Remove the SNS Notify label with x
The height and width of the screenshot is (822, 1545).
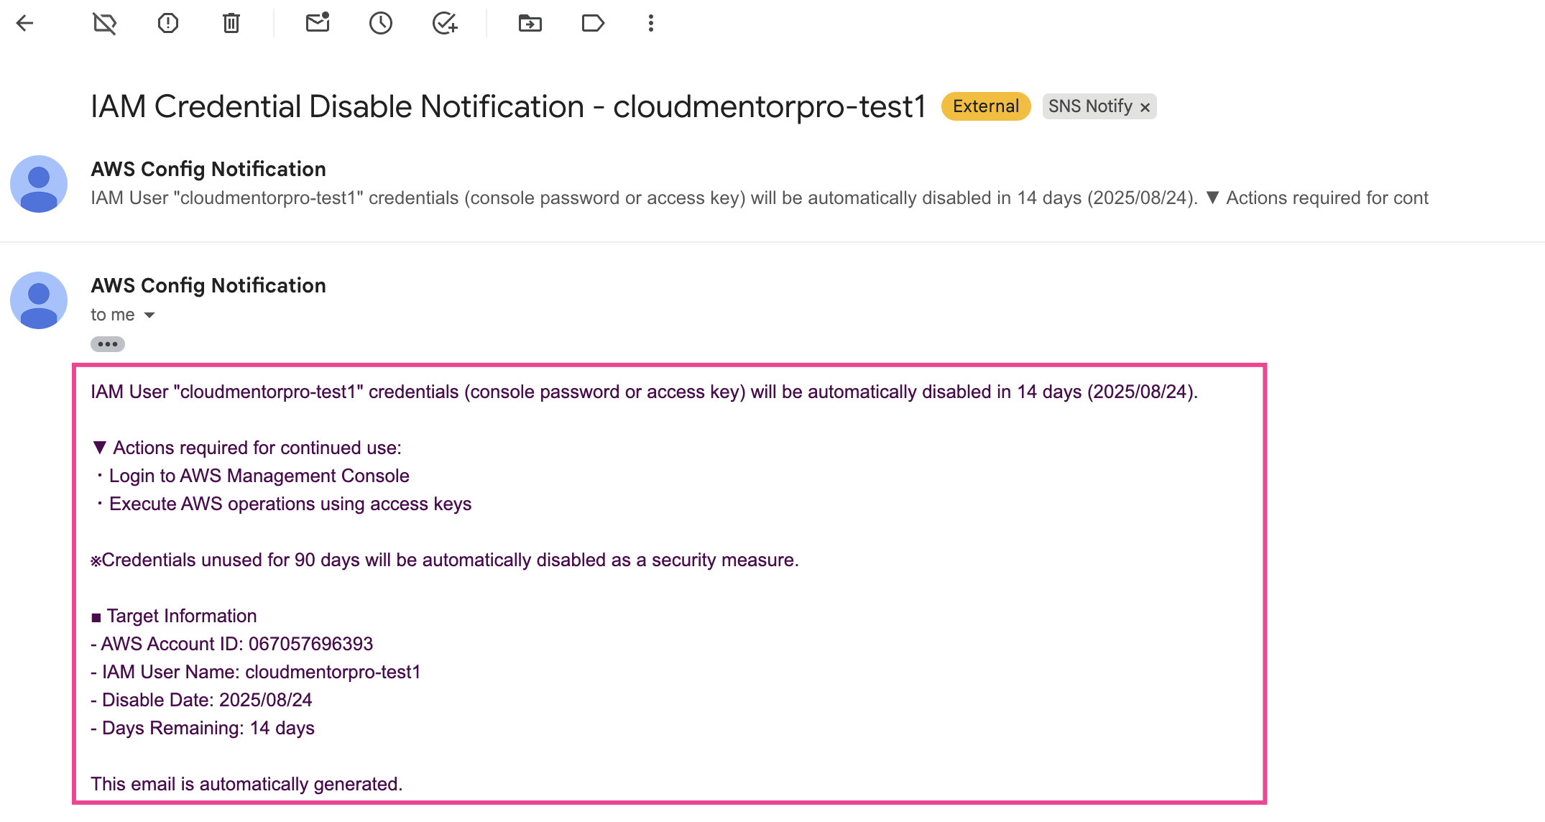pyautogui.click(x=1145, y=107)
